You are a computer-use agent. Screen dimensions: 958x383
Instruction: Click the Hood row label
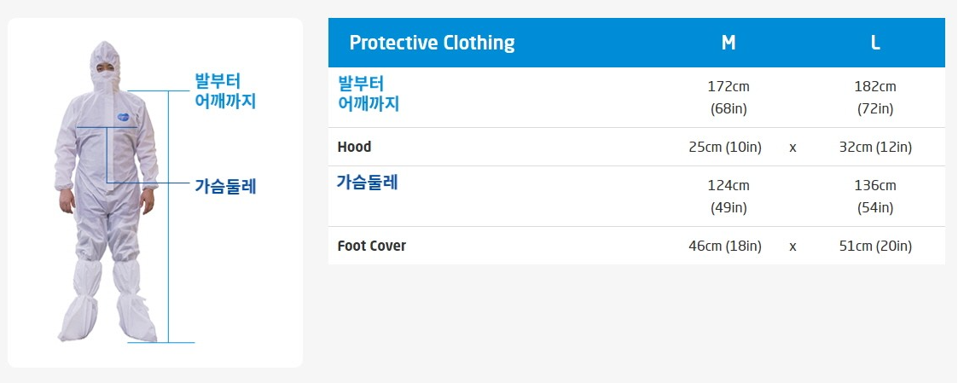(354, 148)
